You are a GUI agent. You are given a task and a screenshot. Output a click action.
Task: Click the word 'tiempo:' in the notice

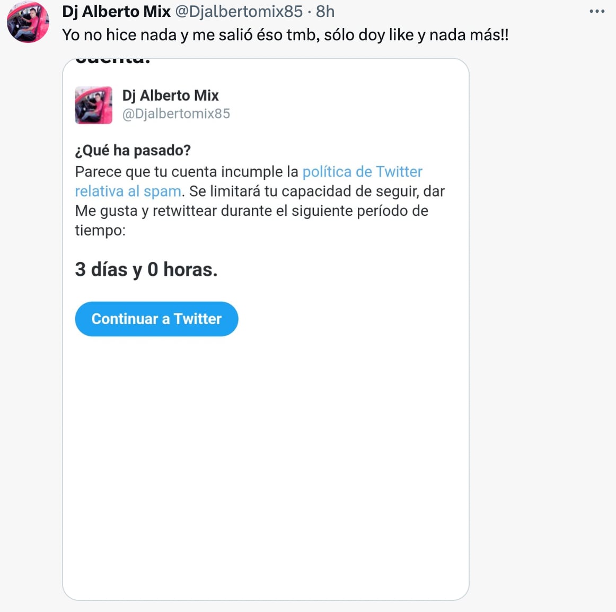(x=100, y=231)
